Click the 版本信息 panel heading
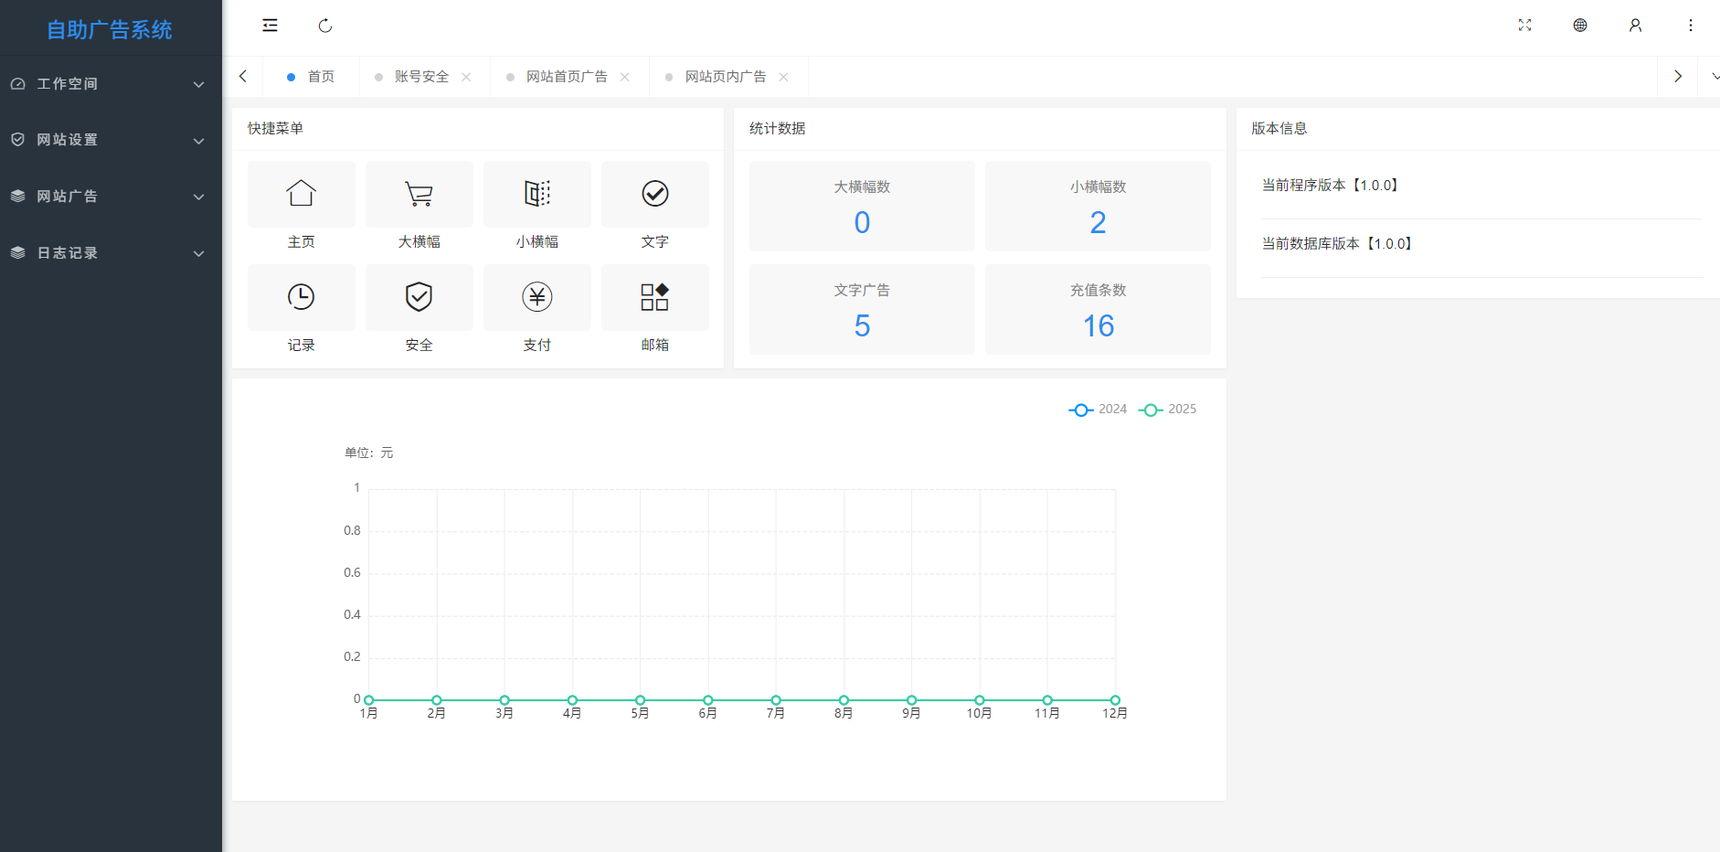Viewport: 1720px width, 852px height. pyautogui.click(x=1279, y=129)
